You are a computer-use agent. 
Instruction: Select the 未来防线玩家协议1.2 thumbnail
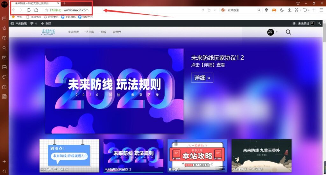click(x=133, y=156)
